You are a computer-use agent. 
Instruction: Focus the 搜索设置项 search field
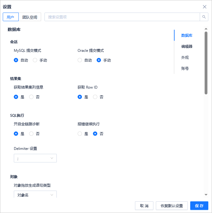point(122,17)
